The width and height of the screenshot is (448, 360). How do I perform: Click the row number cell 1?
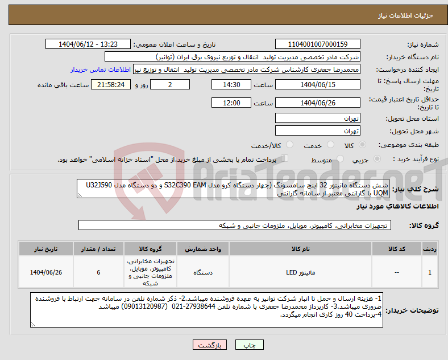[429, 272]
